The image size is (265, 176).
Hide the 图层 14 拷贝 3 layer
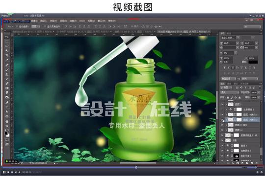tap(222, 115)
